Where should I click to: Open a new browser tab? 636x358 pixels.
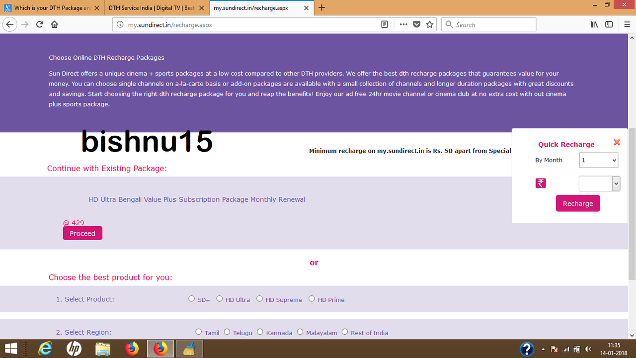322,7
